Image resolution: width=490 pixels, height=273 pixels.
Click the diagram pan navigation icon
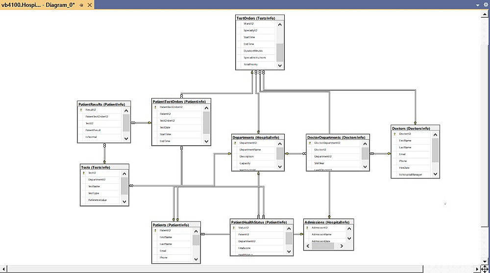click(x=485, y=269)
